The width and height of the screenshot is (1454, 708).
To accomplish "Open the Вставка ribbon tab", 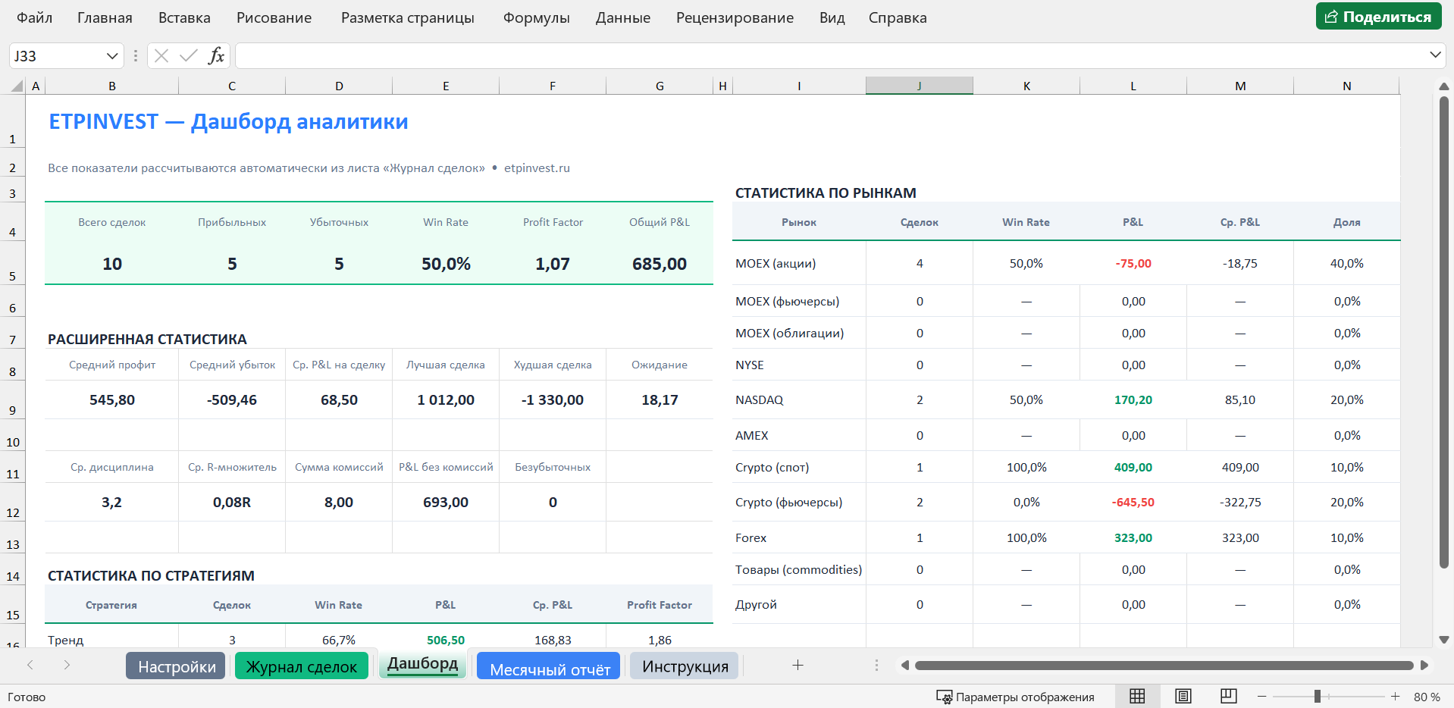I will click(184, 17).
